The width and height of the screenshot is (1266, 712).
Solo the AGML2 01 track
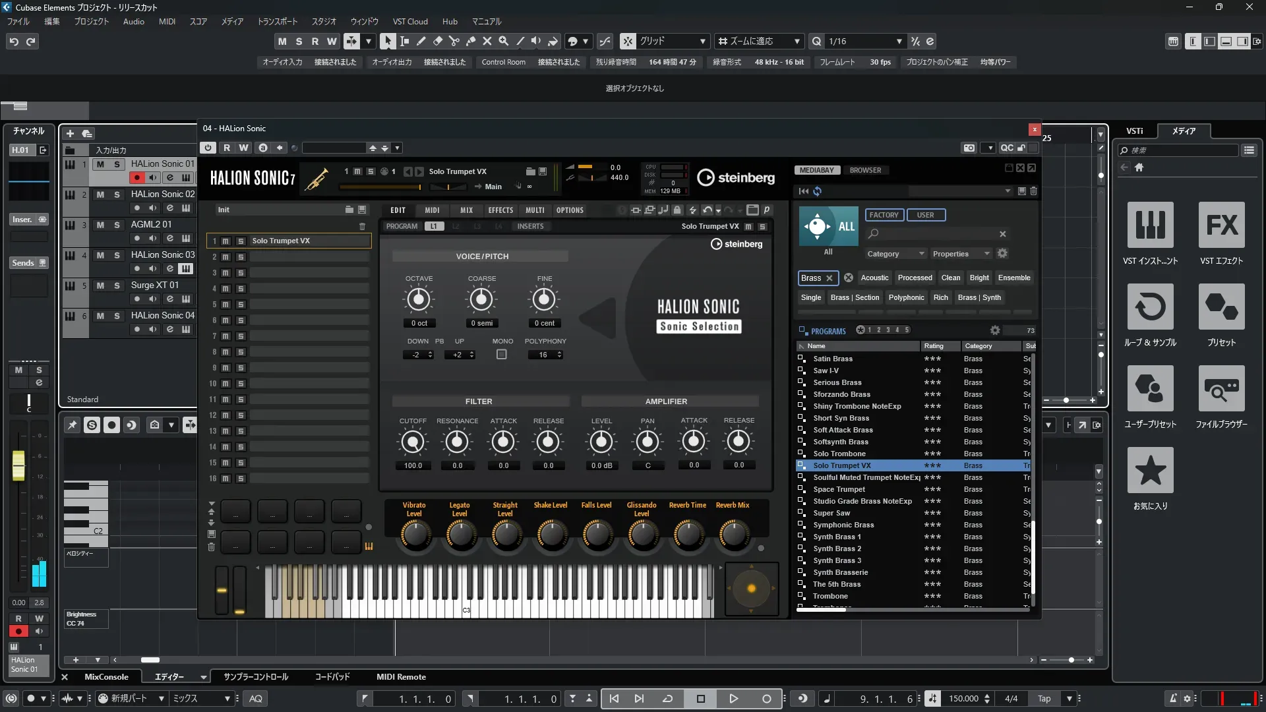coord(117,225)
